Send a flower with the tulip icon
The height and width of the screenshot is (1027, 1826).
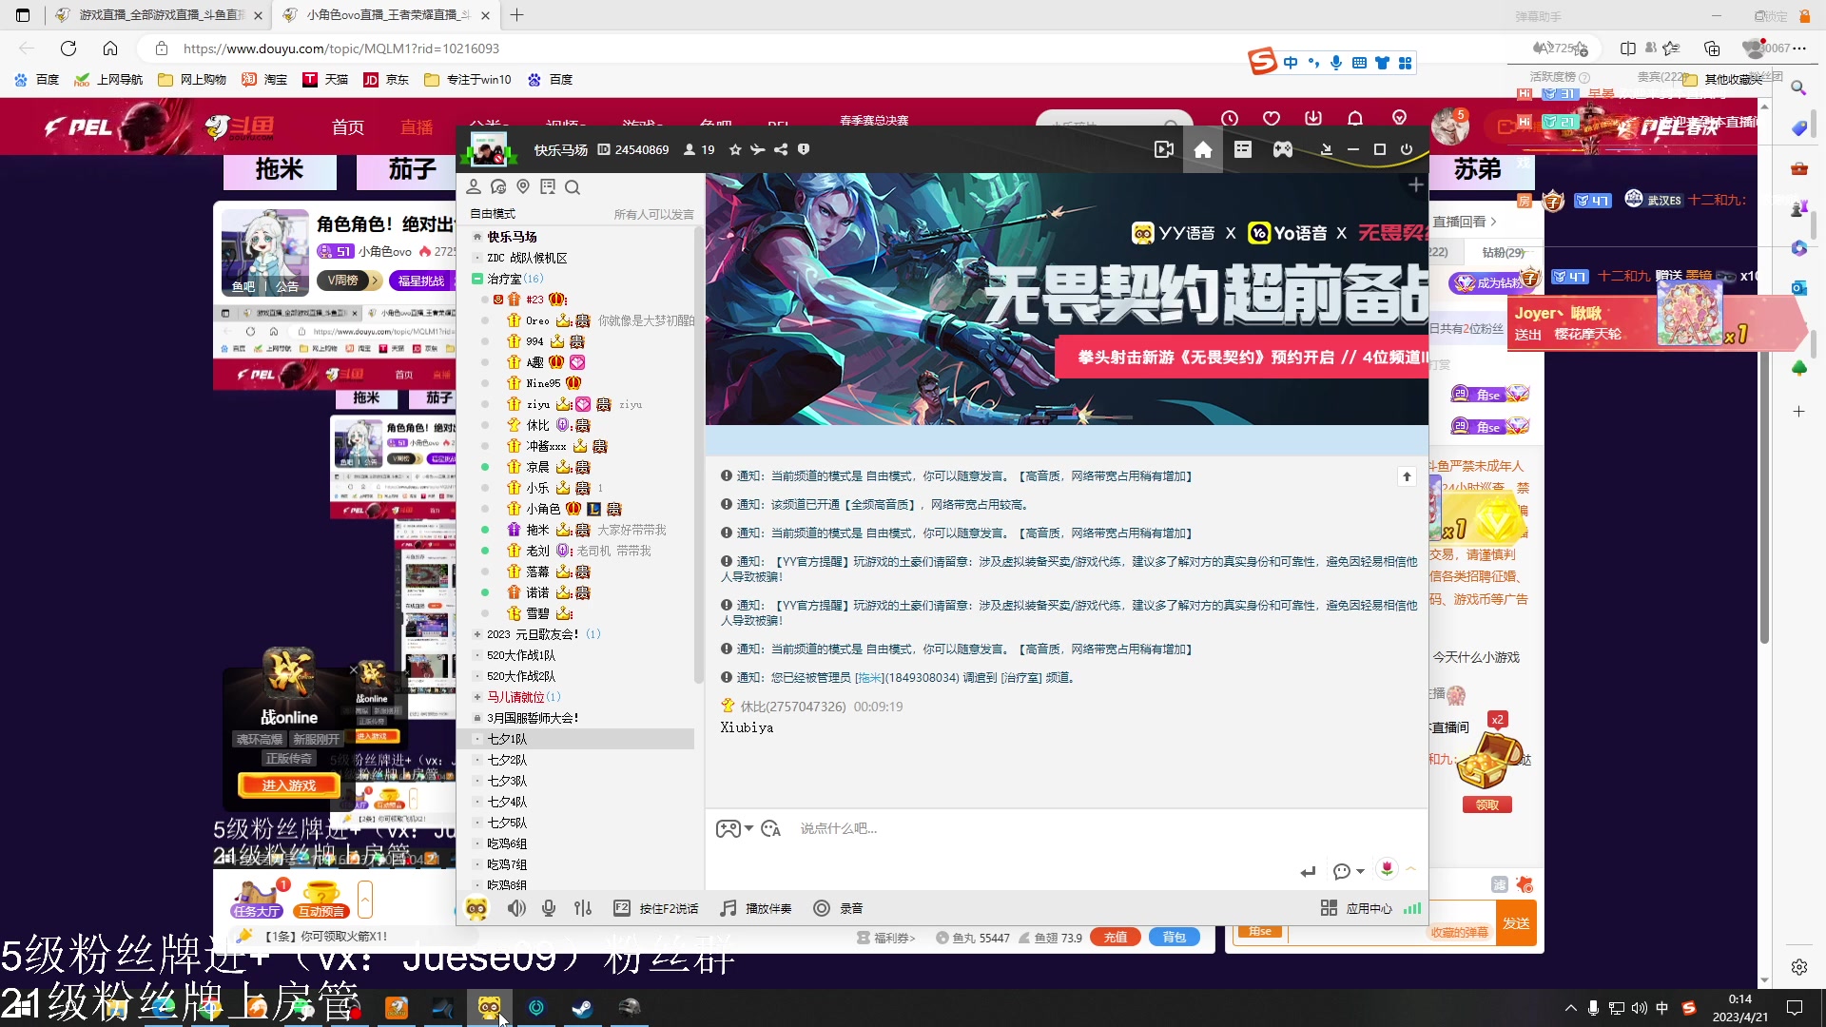1387,869
